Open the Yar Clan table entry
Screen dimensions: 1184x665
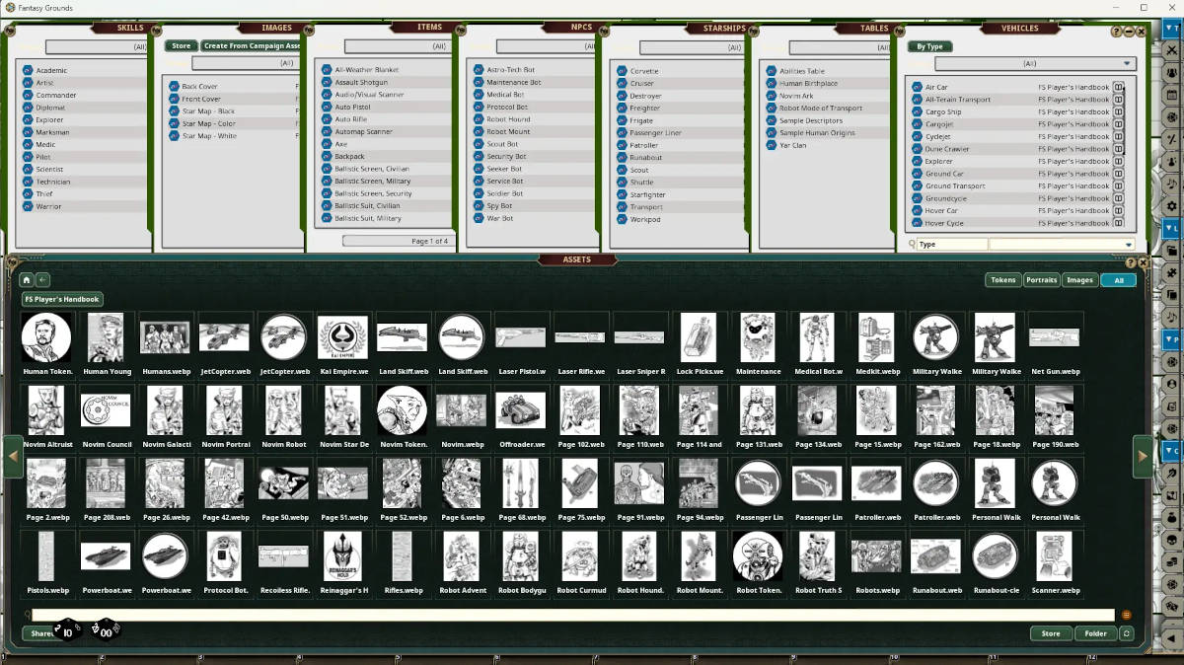[x=792, y=145]
